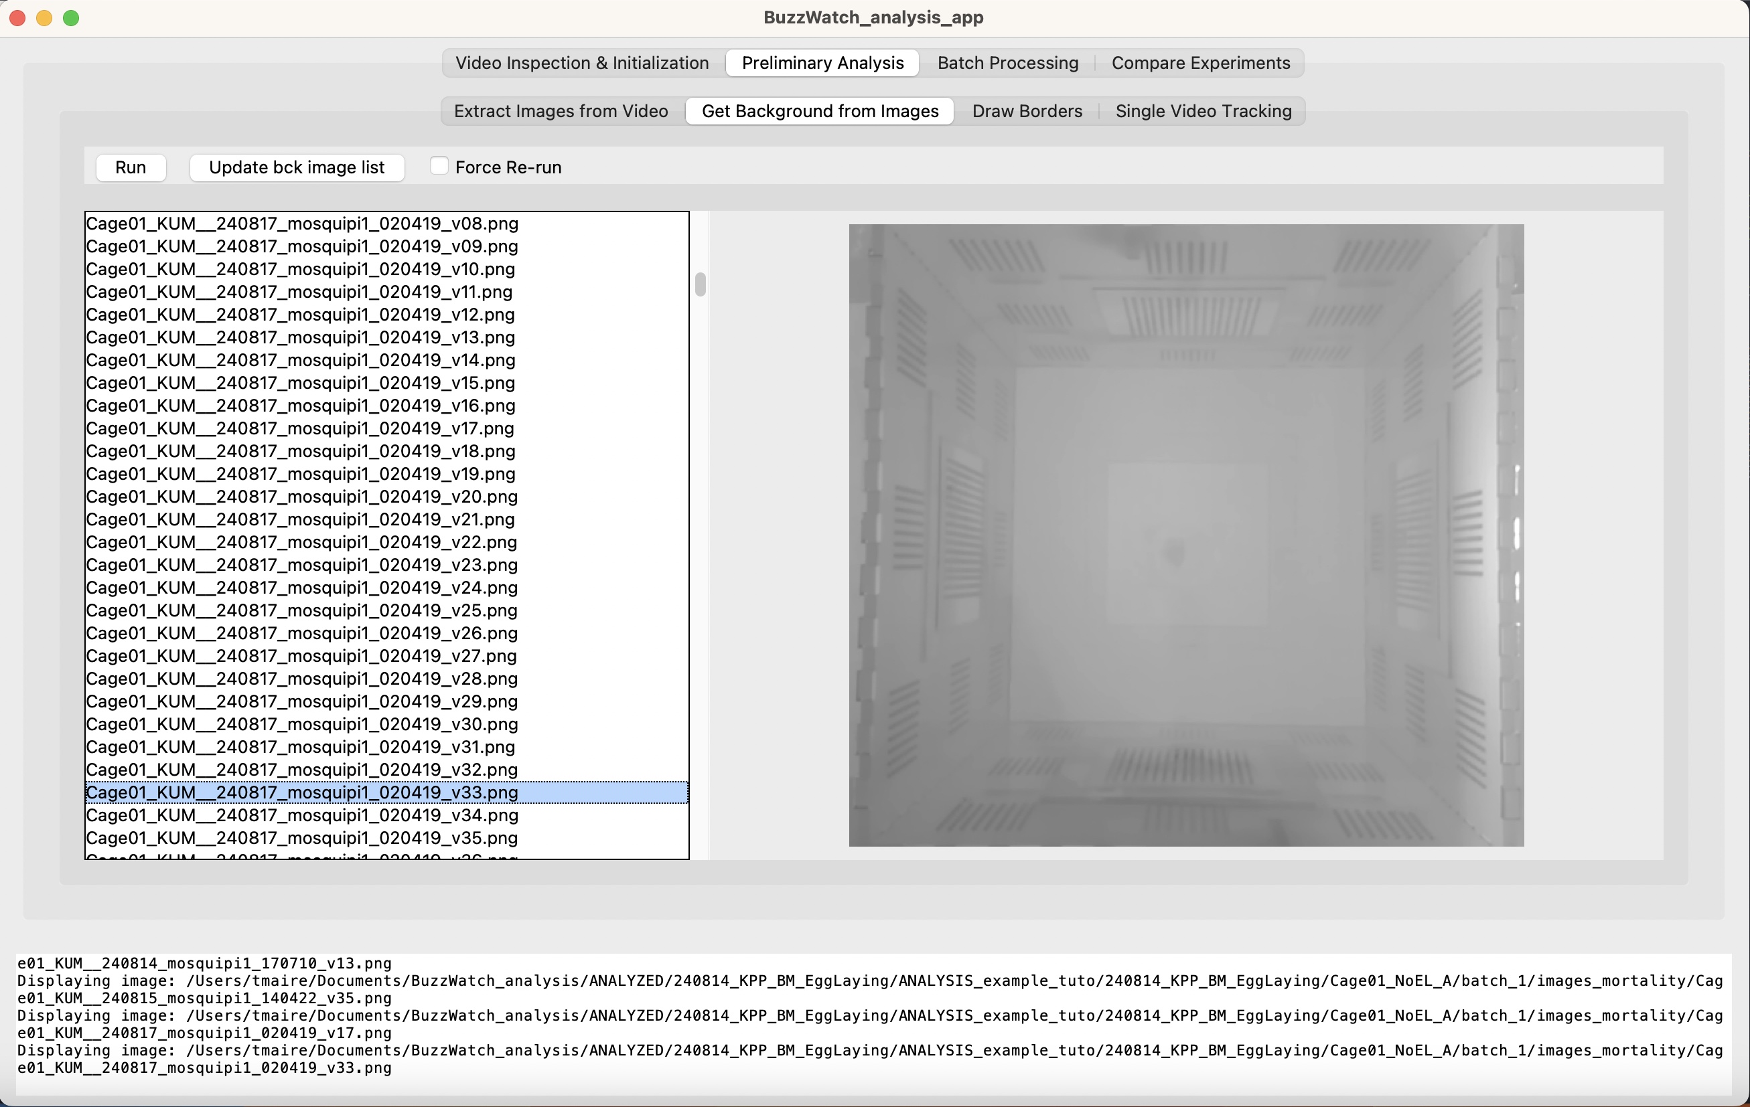Viewport: 1750px width, 1107px height.
Task: Select file ending in v28.png
Action: (x=386, y=679)
